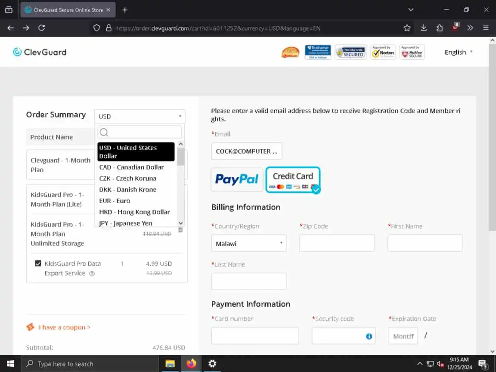Go back with the browser back arrow
The height and width of the screenshot is (372, 496).
pyautogui.click(x=10, y=28)
